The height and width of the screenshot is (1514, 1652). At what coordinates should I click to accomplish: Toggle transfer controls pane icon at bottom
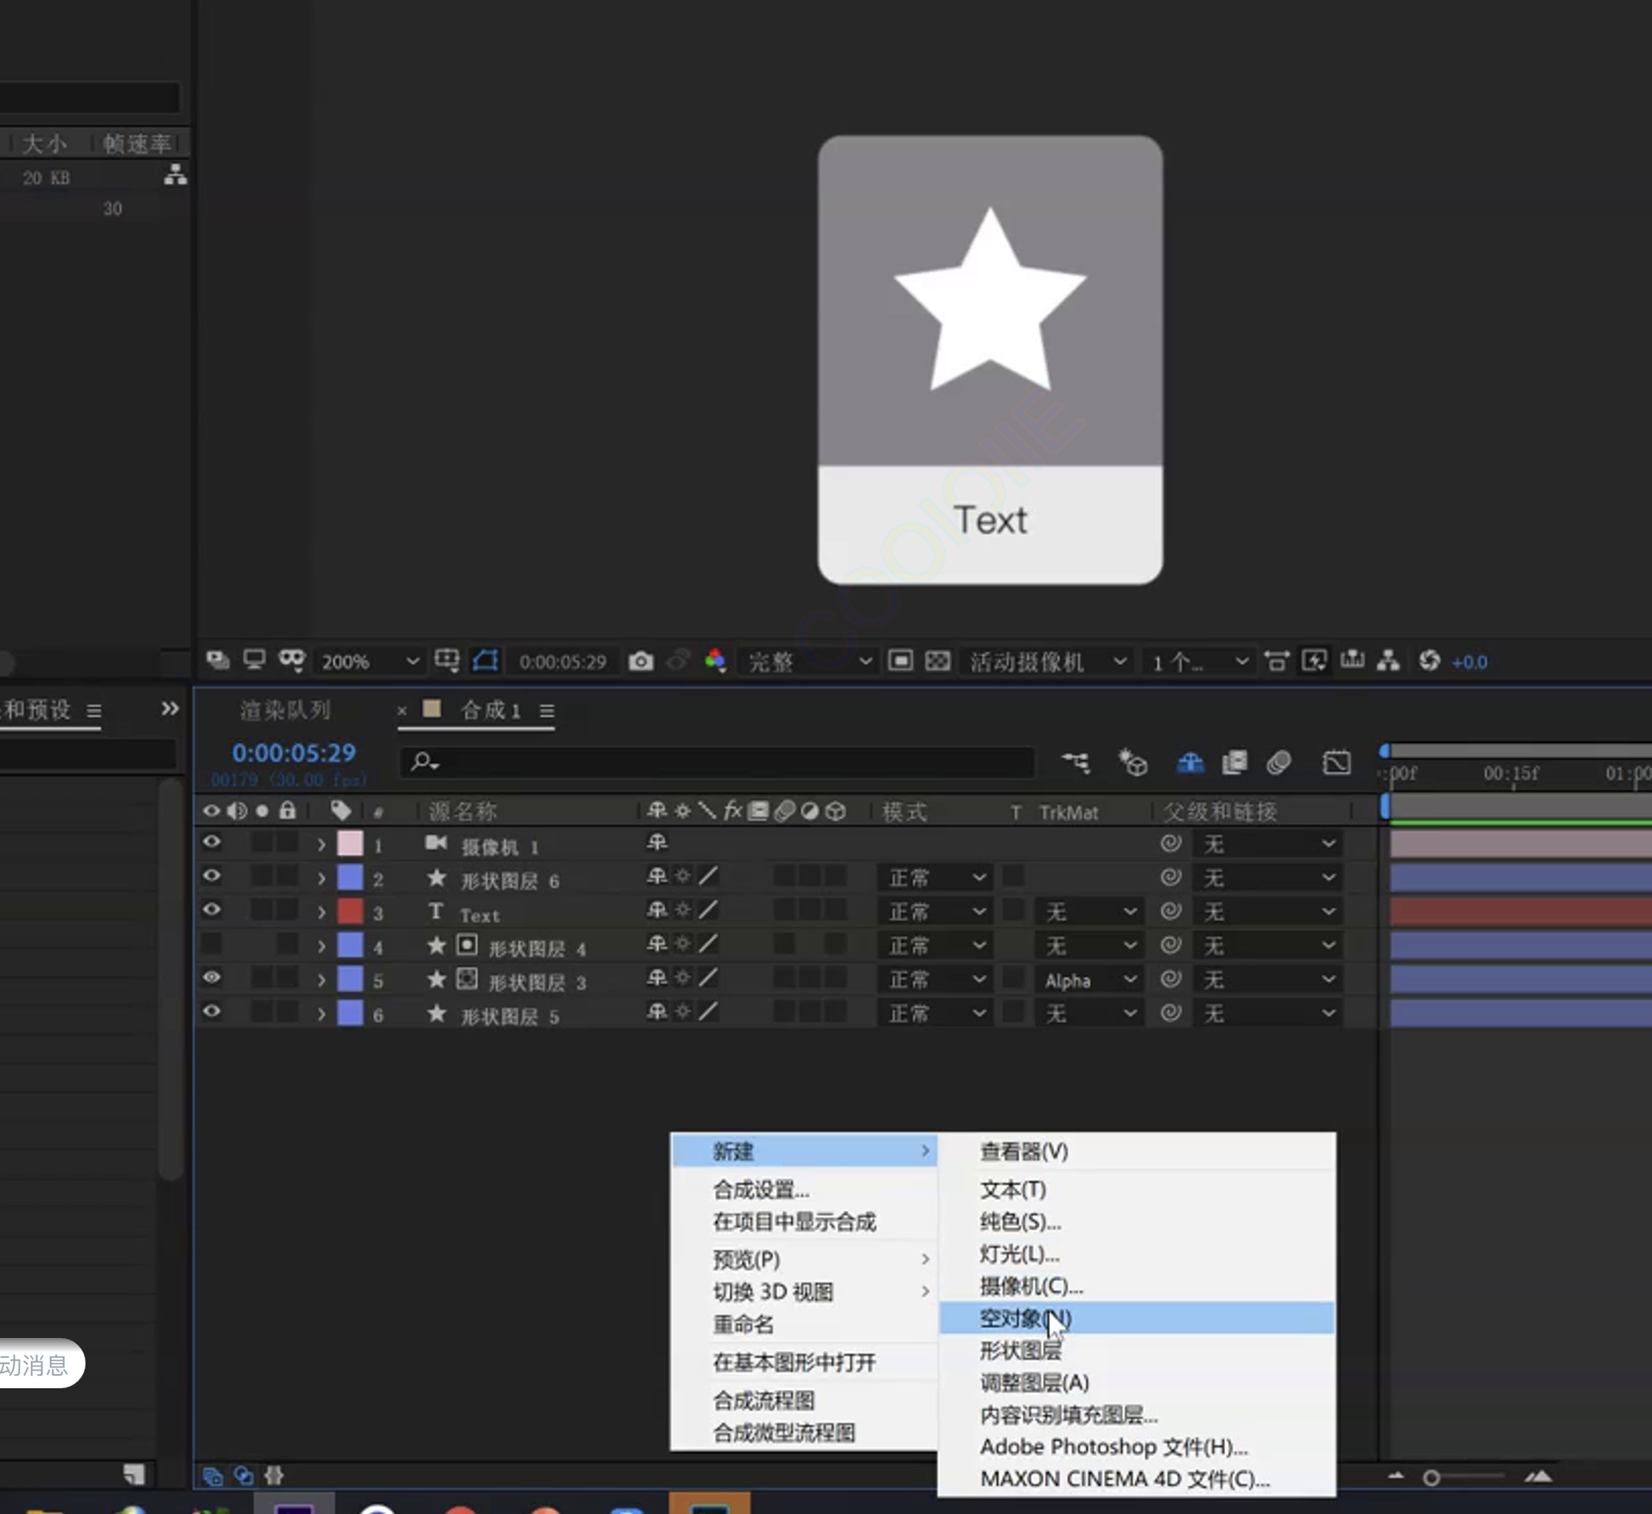pos(243,1475)
